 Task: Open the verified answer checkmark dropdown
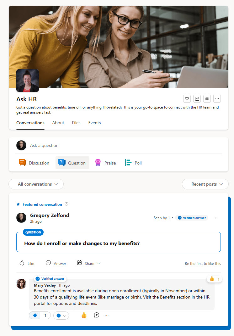pyautogui.click(x=61, y=316)
